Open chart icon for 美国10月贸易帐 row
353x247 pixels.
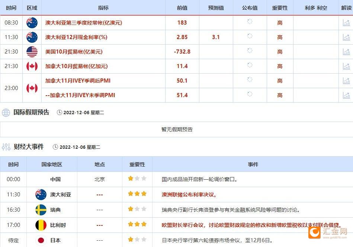tap(346, 52)
